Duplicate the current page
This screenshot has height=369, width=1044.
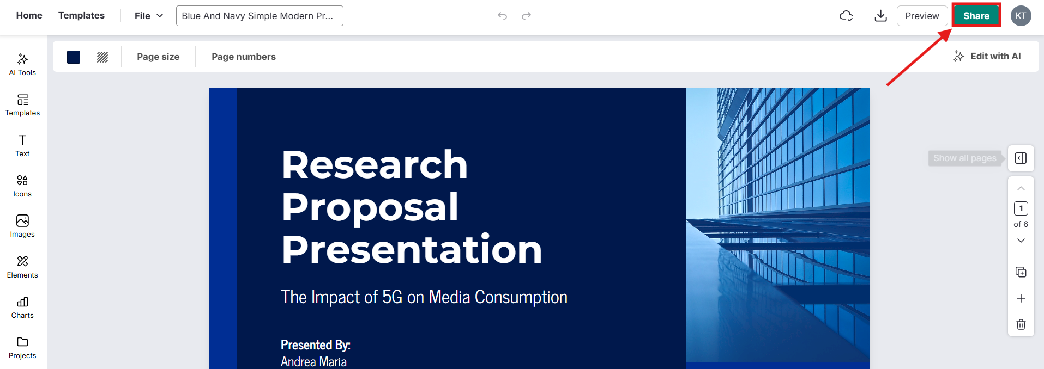[x=1021, y=272]
